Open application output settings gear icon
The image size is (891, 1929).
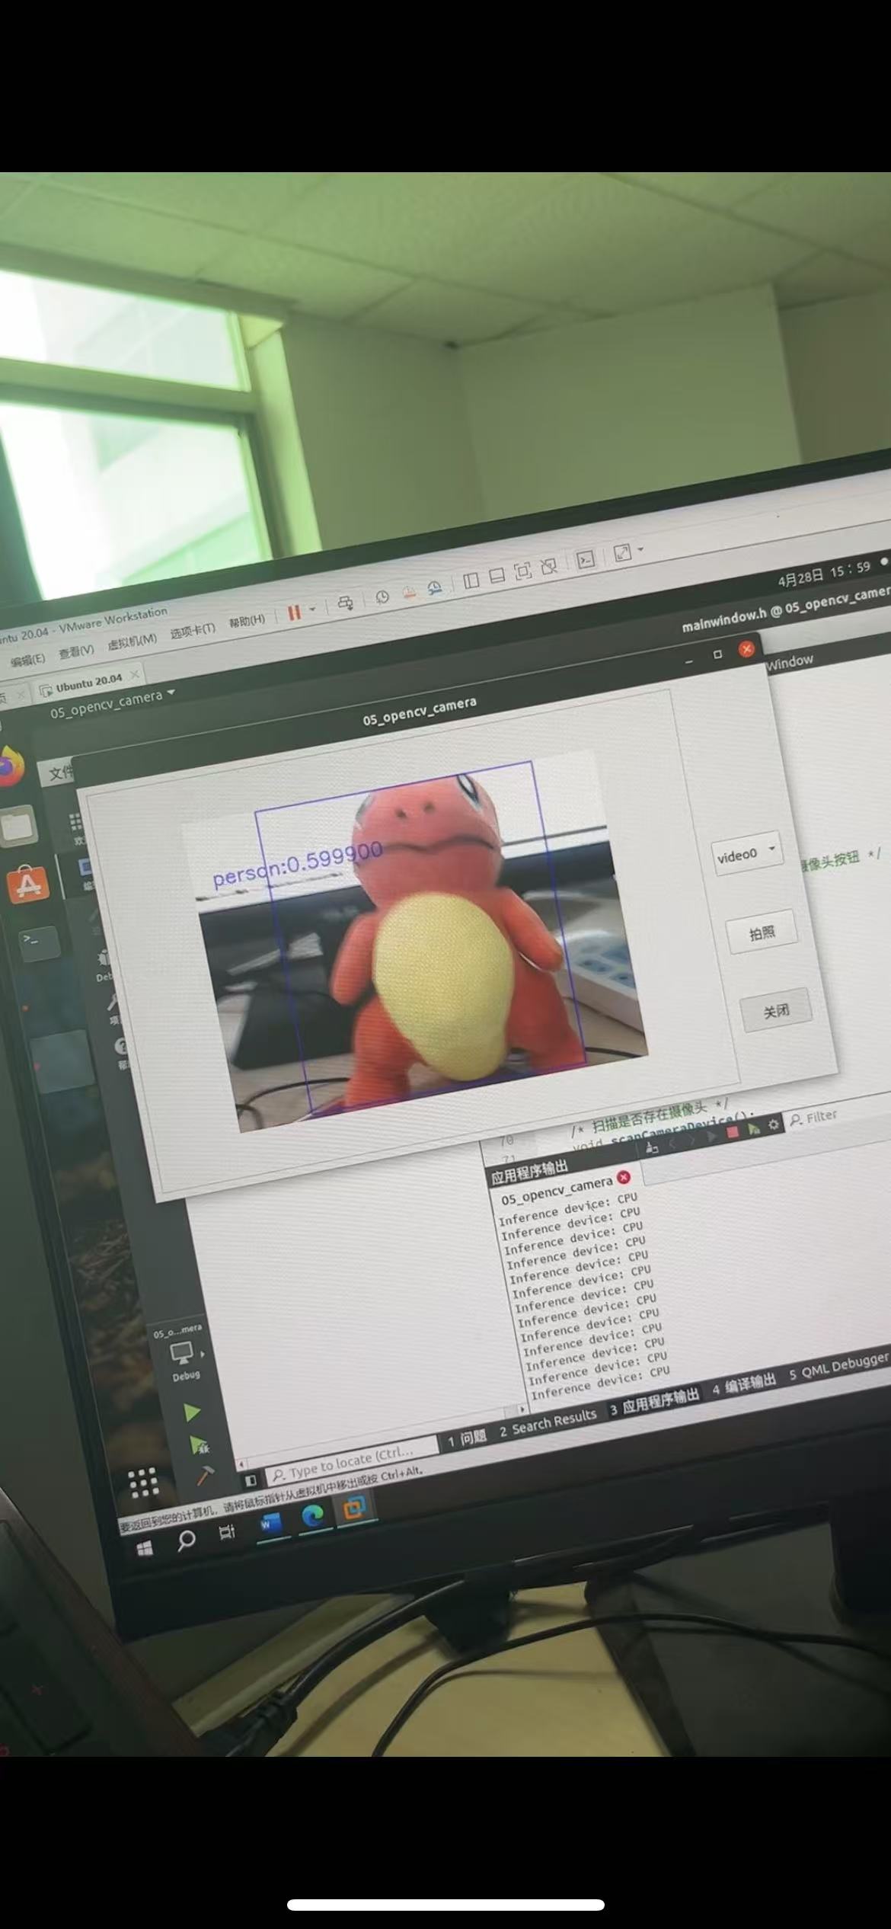tap(773, 1124)
